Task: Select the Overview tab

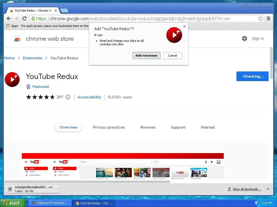Action: point(68,127)
